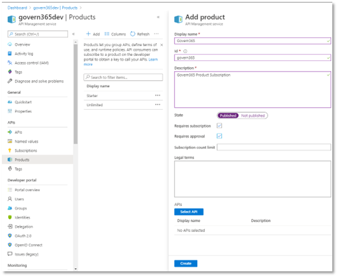338x277 pixels.
Task: Click the Groups icon
Action: (x=10, y=208)
